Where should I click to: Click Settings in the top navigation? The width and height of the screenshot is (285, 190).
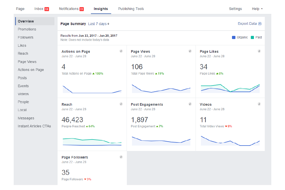point(235,9)
